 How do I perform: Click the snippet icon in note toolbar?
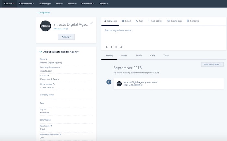click(x=112, y=47)
